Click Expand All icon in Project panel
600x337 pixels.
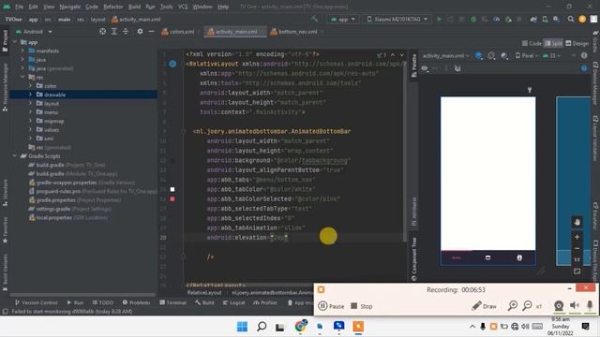click(114, 31)
